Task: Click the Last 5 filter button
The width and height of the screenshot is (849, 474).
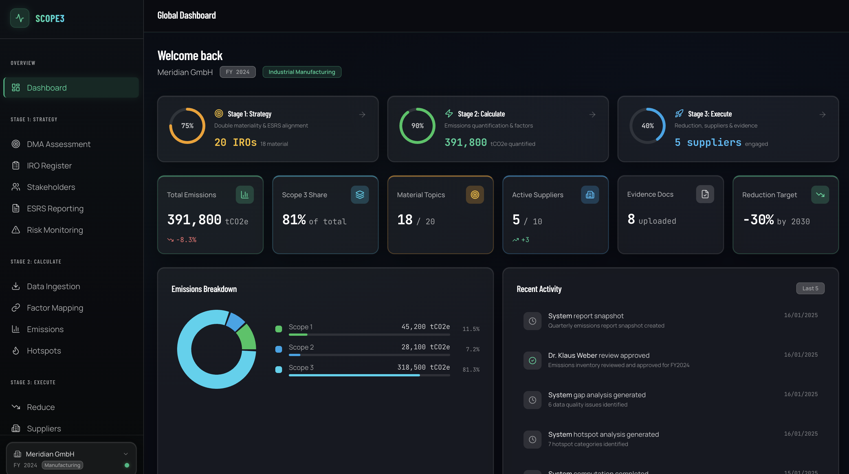Action: (810, 288)
